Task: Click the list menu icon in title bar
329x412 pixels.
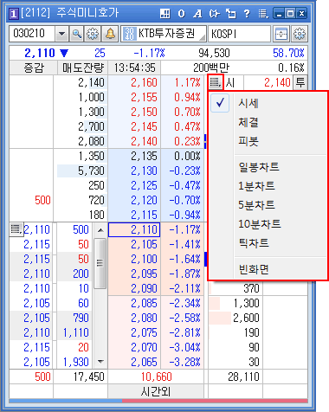Action: (263, 14)
